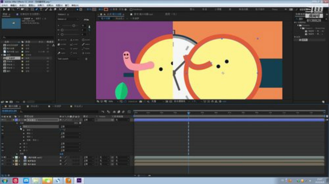Select the highlighted Pen tool
329x184 pixels.
click(37, 9)
